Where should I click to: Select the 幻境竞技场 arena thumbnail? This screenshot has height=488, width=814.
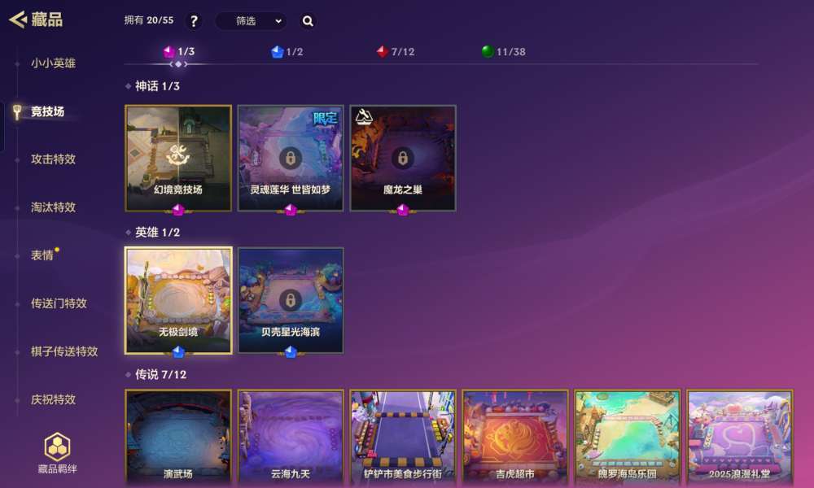[178, 158]
